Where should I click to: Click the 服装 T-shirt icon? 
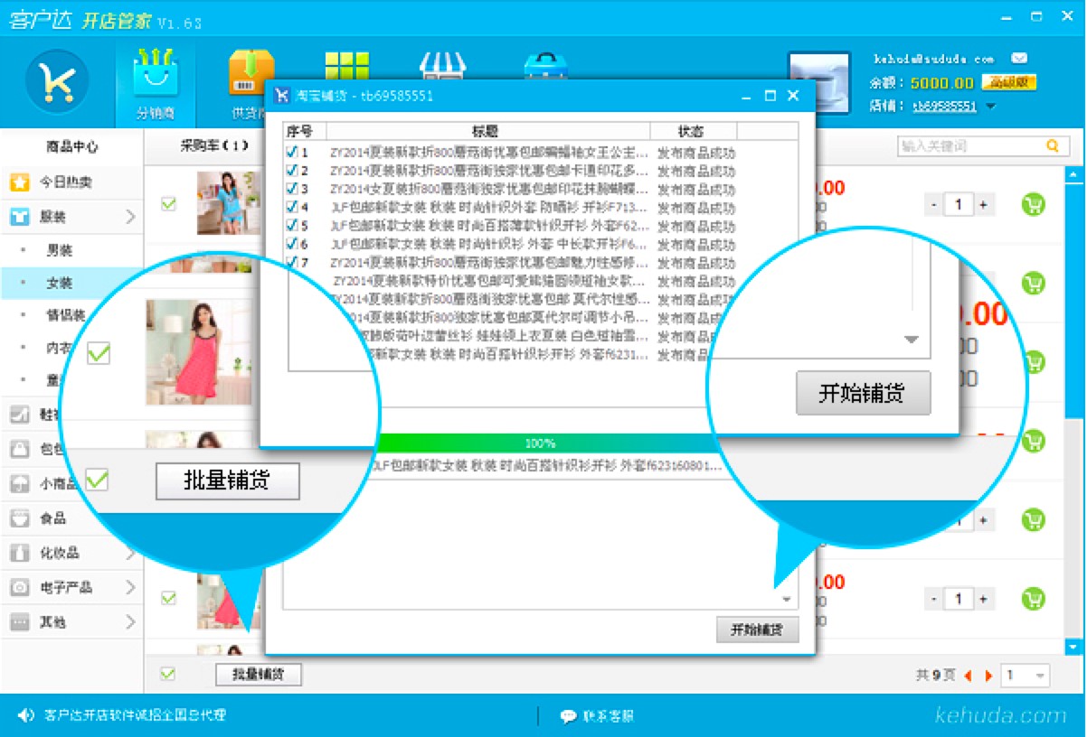click(x=19, y=217)
